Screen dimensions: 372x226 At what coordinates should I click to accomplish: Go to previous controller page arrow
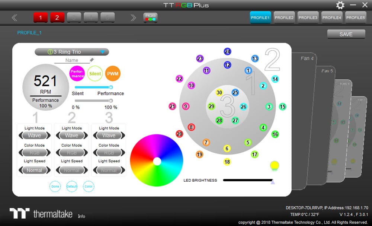(x=15, y=17)
